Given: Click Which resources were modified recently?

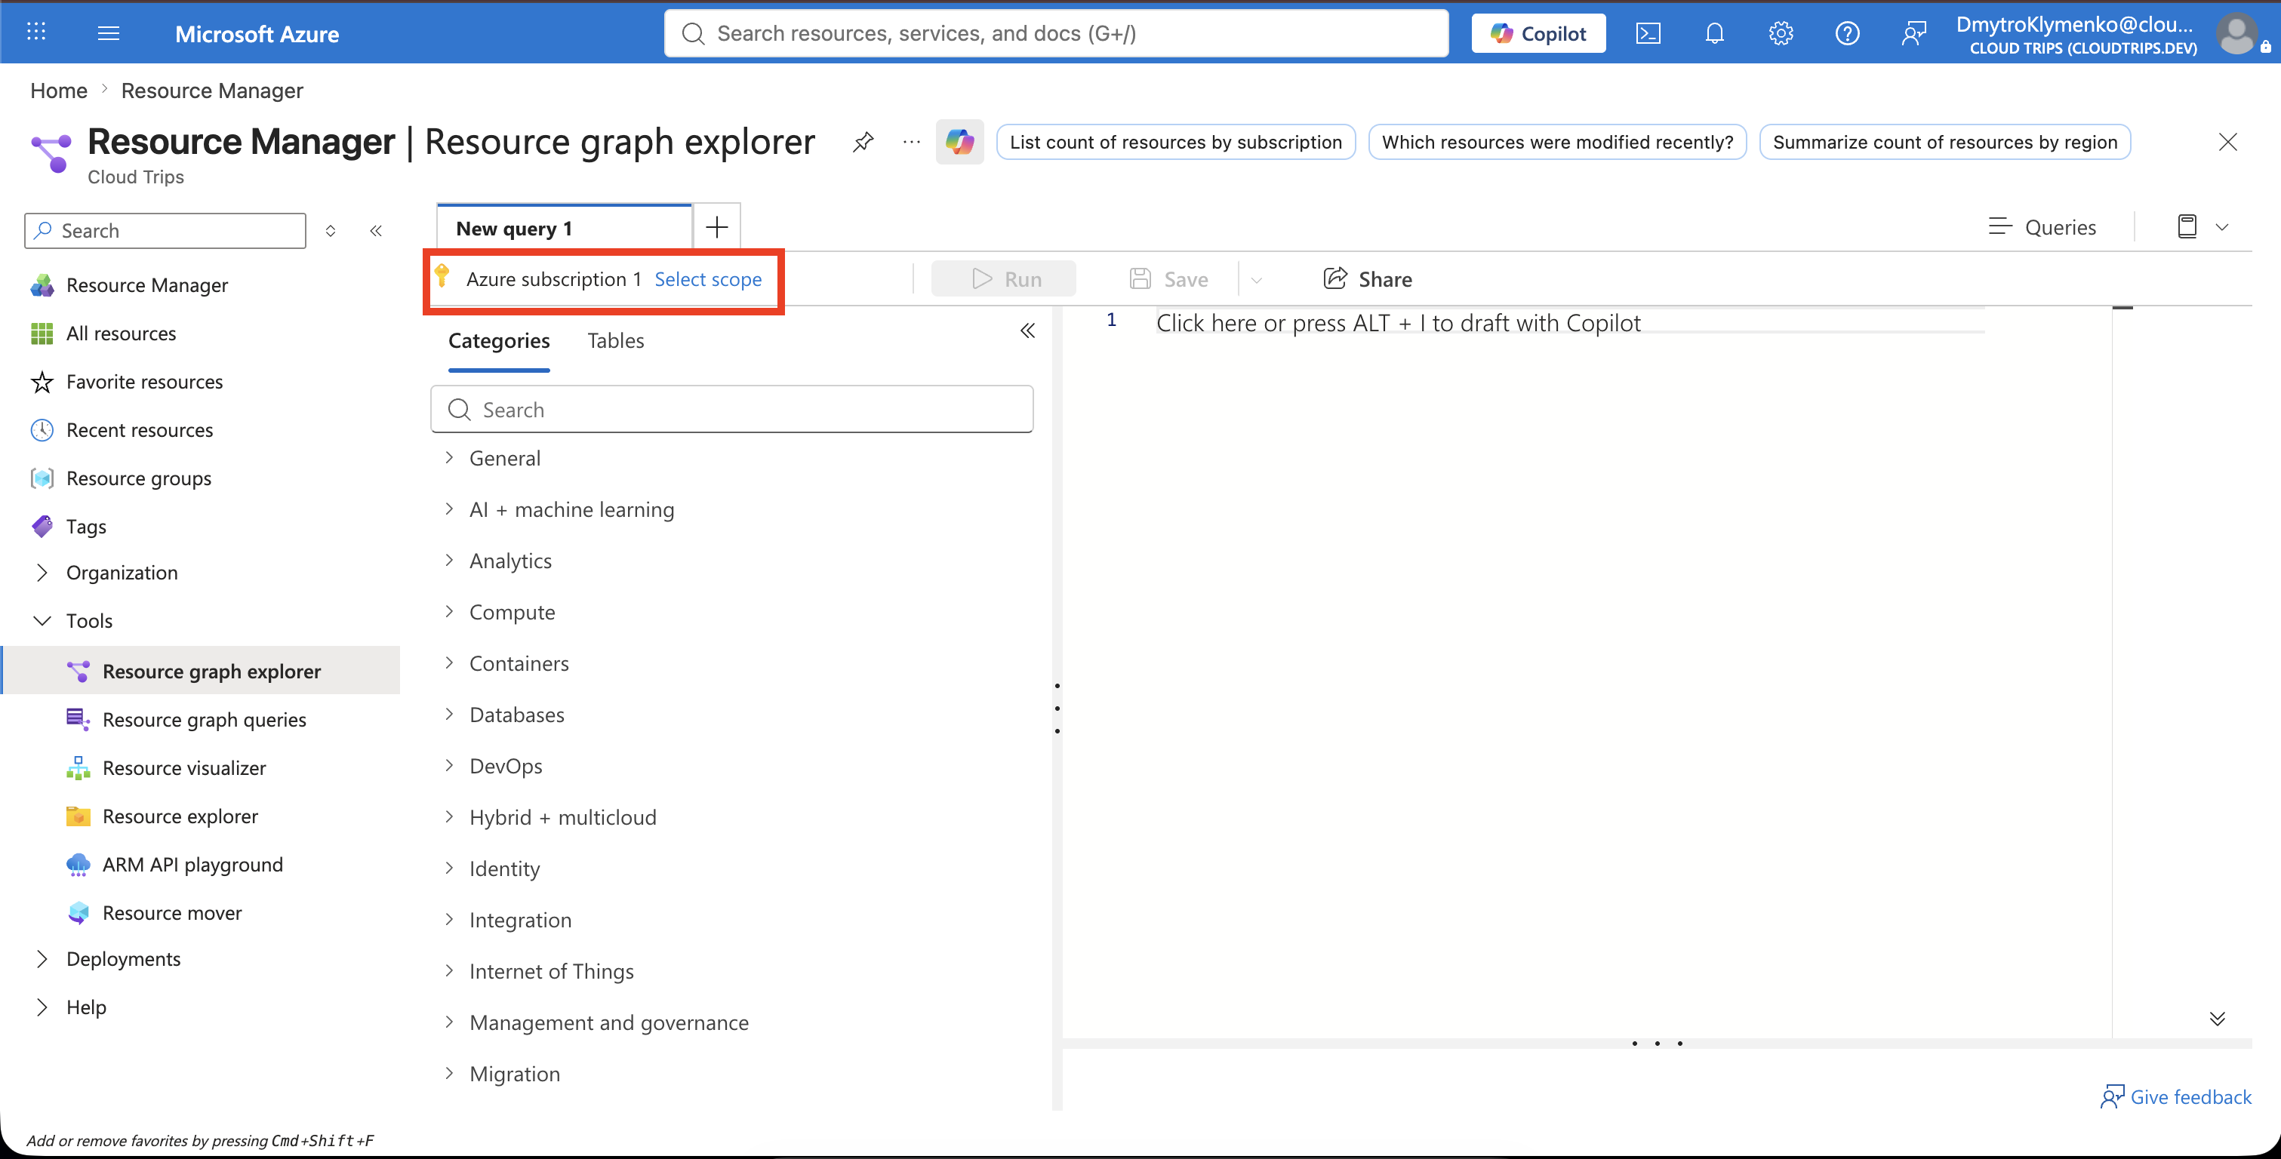Looking at the screenshot, I should click(1556, 142).
